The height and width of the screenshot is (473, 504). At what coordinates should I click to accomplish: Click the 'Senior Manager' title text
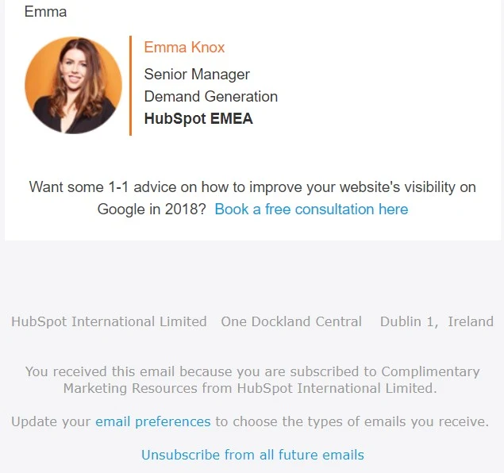[197, 75]
